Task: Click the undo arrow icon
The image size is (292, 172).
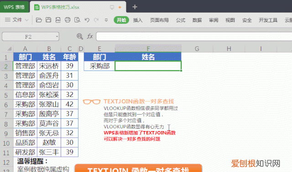Action: coord(87,20)
